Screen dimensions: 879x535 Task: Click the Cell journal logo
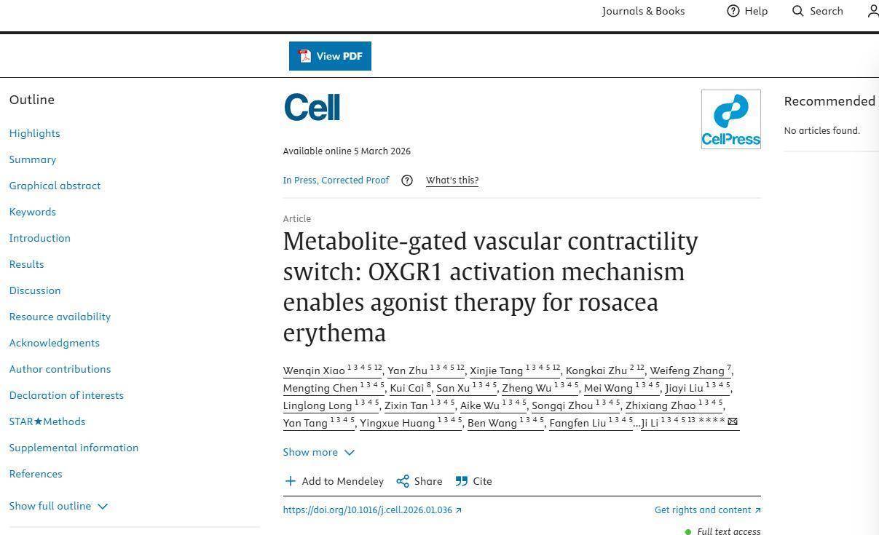point(312,108)
